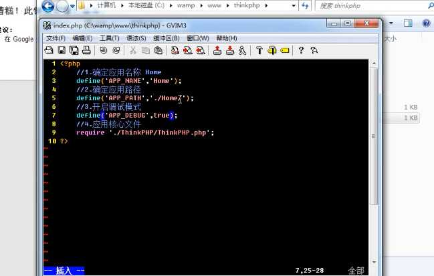Image resolution: width=434 pixels, height=276 pixels.
Task: Run a Vim script via running-man icon
Action: [243, 50]
